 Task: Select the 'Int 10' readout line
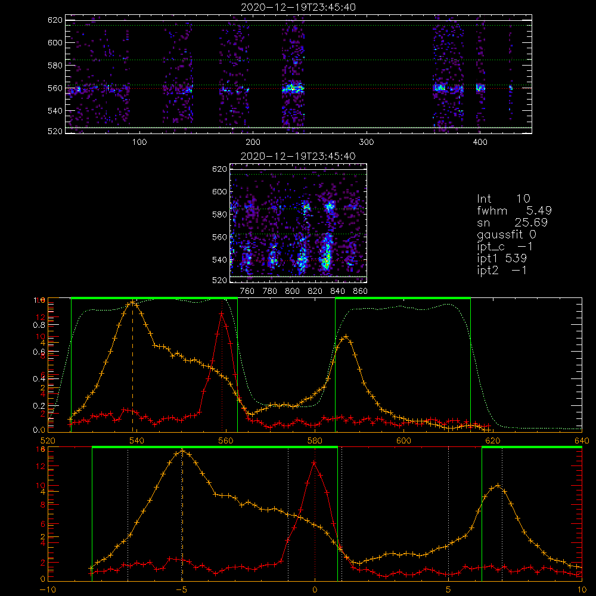click(504, 199)
